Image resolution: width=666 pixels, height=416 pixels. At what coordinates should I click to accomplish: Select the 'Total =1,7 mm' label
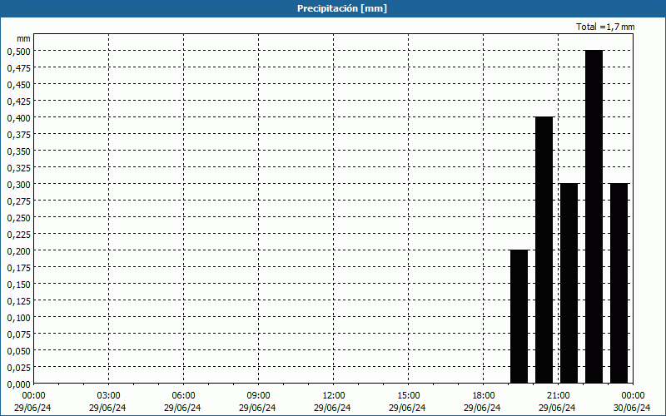pyautogui.click(x=605, y=27)
